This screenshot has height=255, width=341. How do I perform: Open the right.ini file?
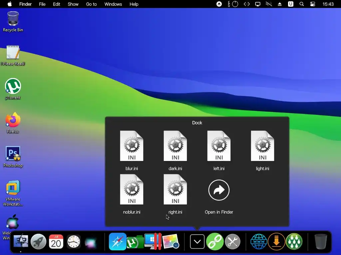coord(175,190)
